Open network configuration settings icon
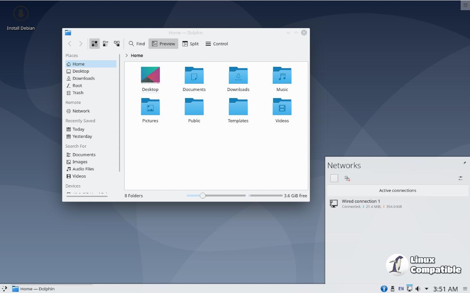This screenshot has width=470, height=293. (461, 178)
